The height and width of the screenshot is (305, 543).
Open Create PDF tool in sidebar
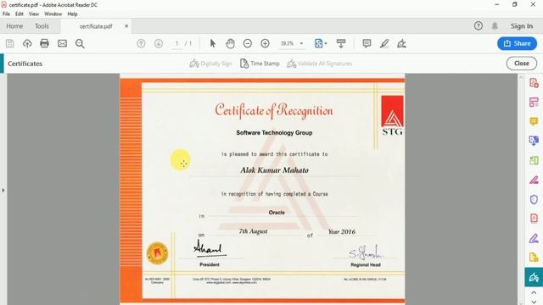click(x=534, y=83)
